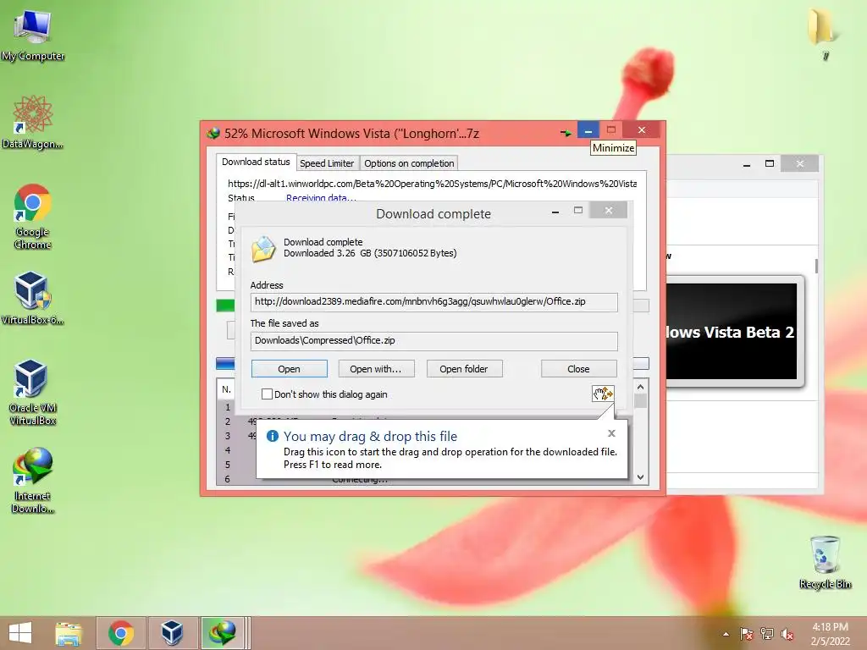Open the DataWagon desktop shortcut
The width and height of the screenshot is (867, 650).
pyautogui.click(x=33, y=122)
